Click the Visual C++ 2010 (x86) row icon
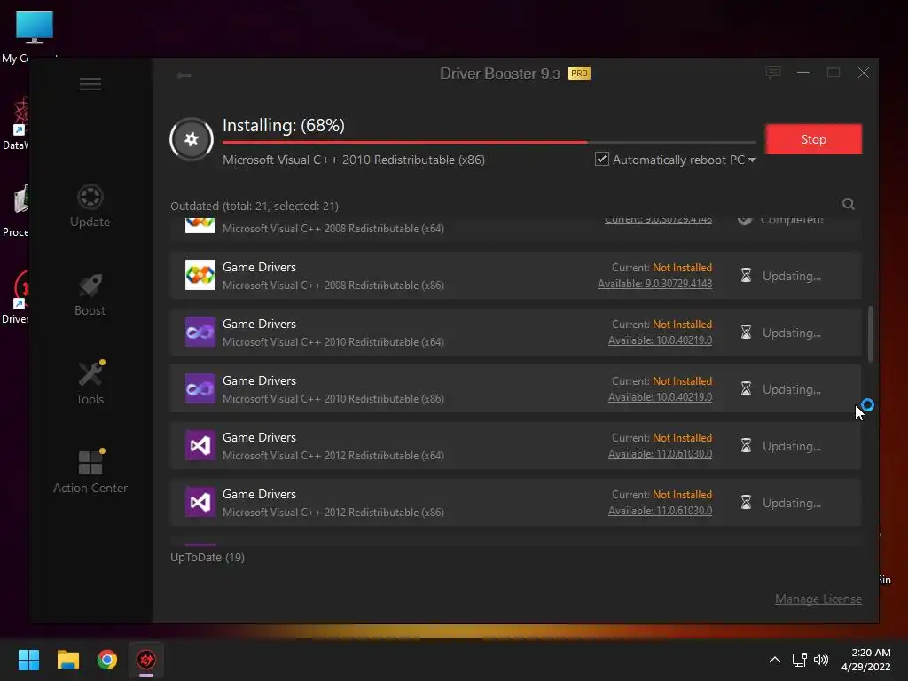 (200, 388)
